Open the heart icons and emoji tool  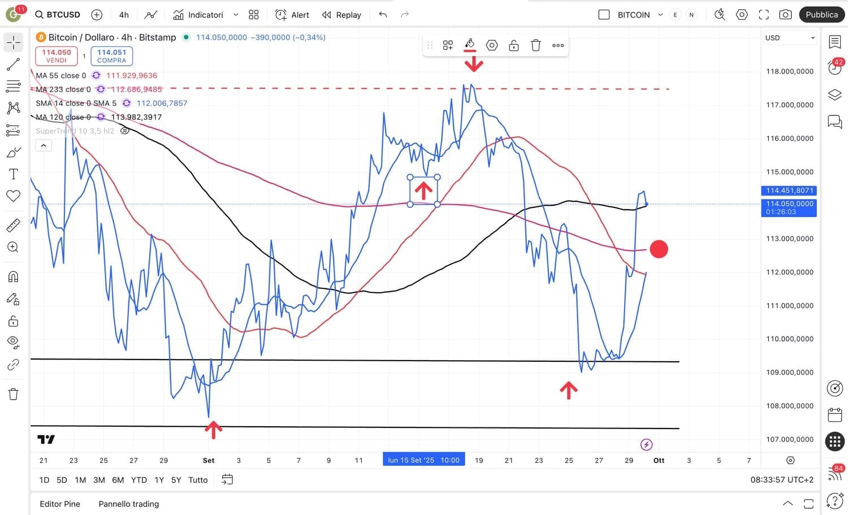(14, 196)
